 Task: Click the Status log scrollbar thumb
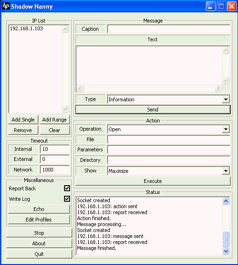point(226,239)
